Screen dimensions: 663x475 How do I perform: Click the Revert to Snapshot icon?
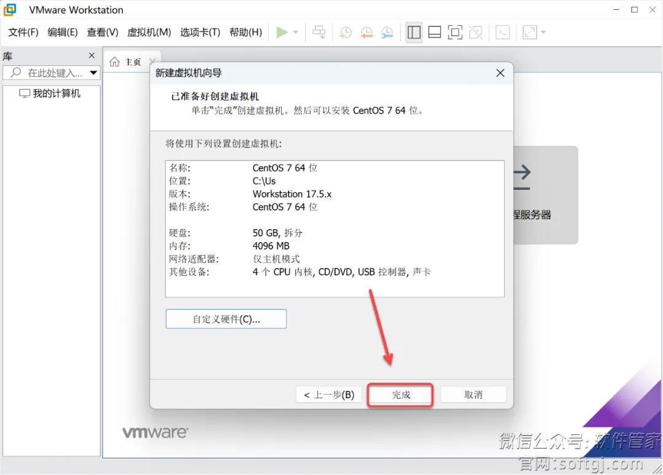(366, 32)
